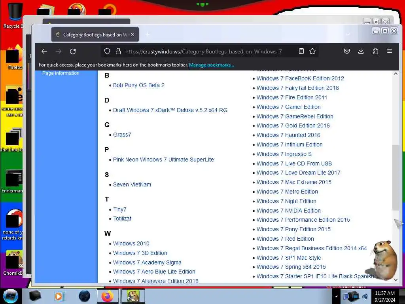Open Windows 7 NVIDIA Edition link
This screenshot has width=405, height=304.
[x=288, y=211]
